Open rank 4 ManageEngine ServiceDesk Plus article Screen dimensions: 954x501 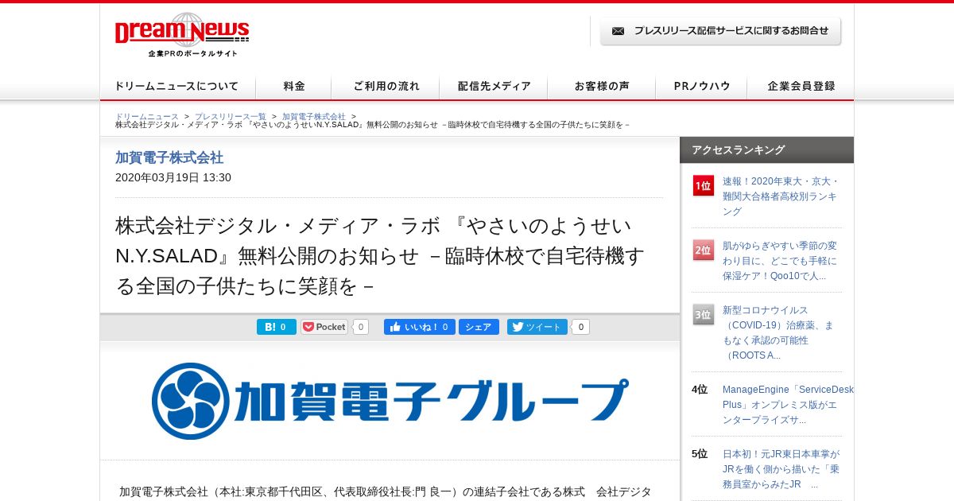point(787,405)
